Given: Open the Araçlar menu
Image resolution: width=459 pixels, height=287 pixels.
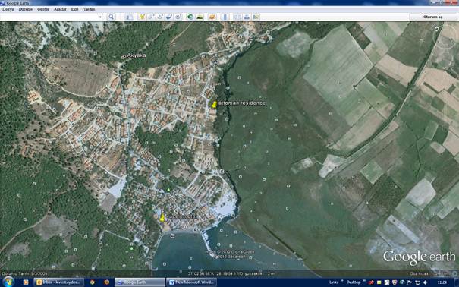Looking at the screenshot, I should 60,9.
